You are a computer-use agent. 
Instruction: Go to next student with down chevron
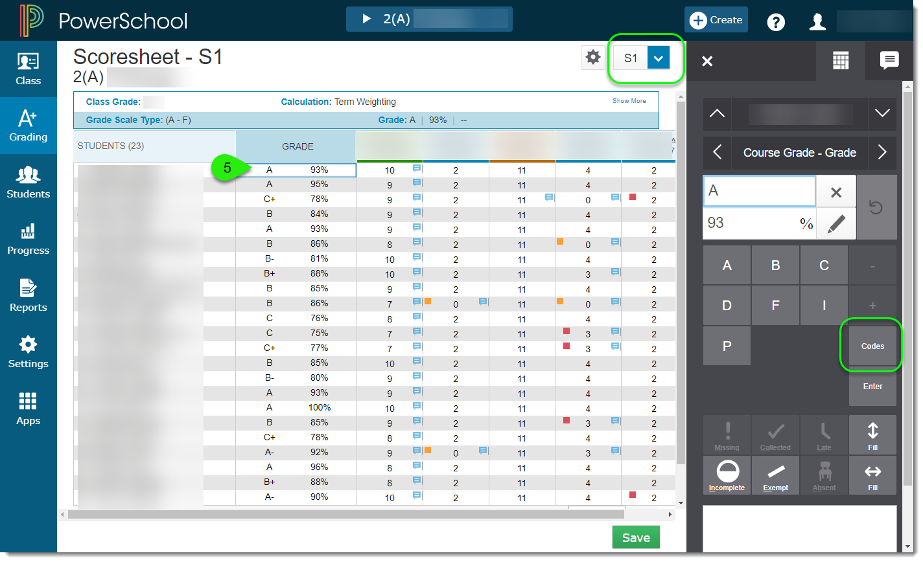882,113
